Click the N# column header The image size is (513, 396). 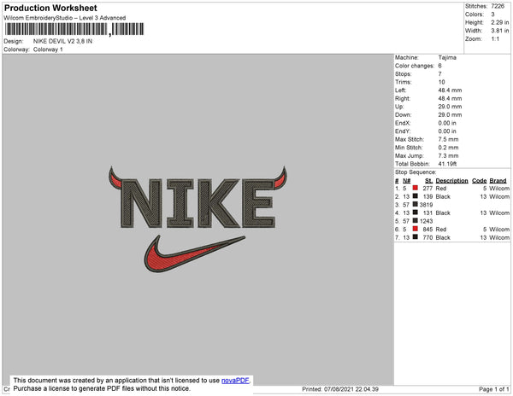pyautogui.click(x=406, y=181)
